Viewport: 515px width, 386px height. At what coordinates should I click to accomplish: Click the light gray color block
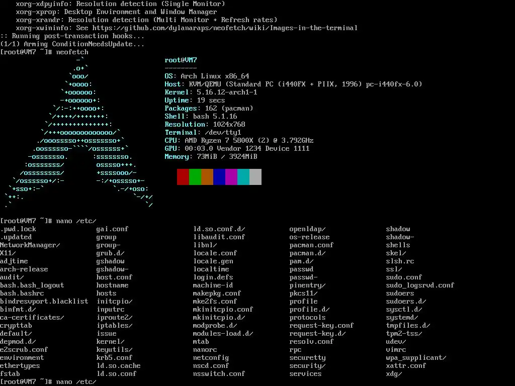pos(255,177)
